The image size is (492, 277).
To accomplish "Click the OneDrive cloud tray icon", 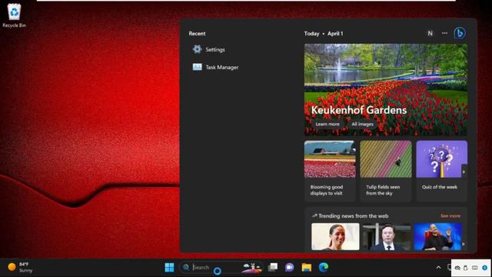I will [457, 268].
